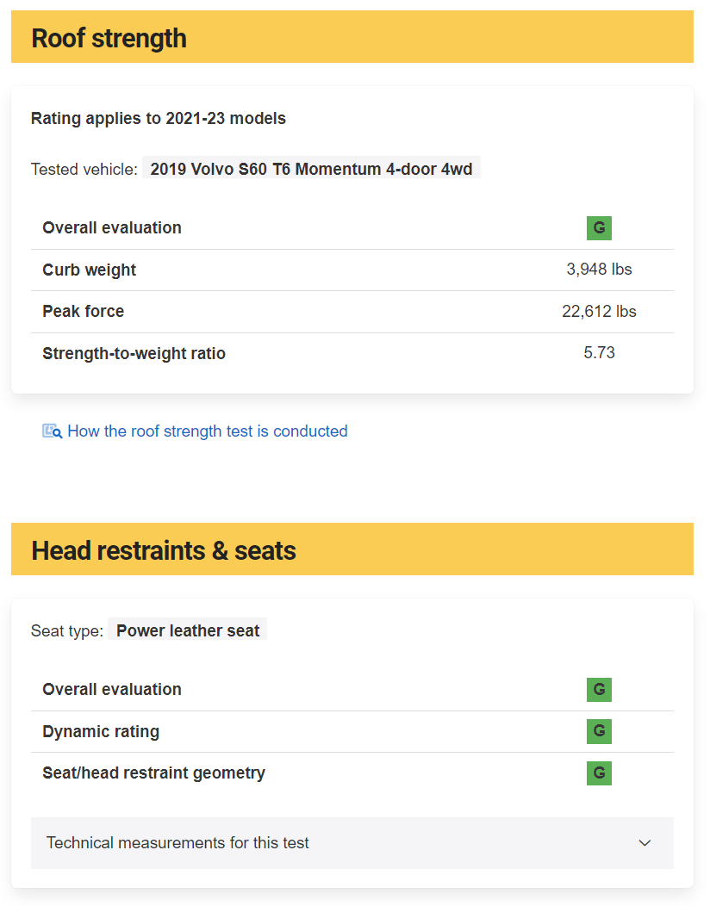Click the green G badge for roof Overall evaluation
The image size is (710, 906).
(599, 227)
